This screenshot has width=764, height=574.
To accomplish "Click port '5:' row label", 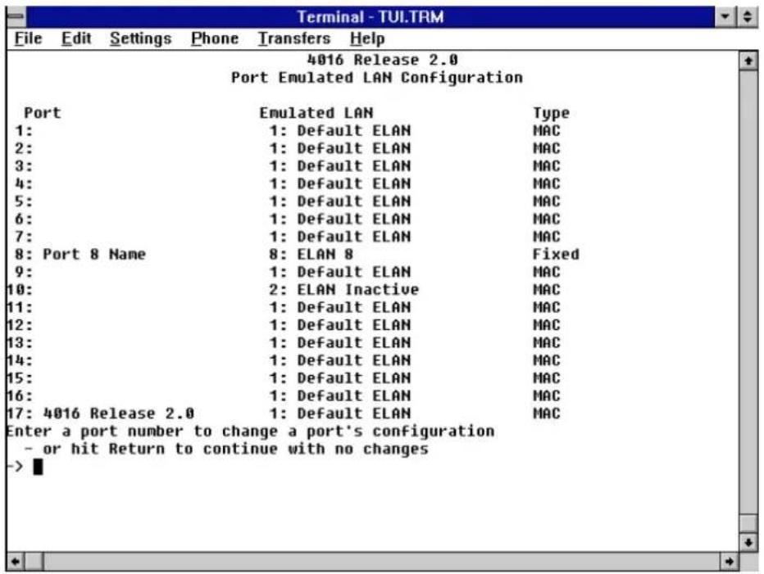I will pos(24,201).
